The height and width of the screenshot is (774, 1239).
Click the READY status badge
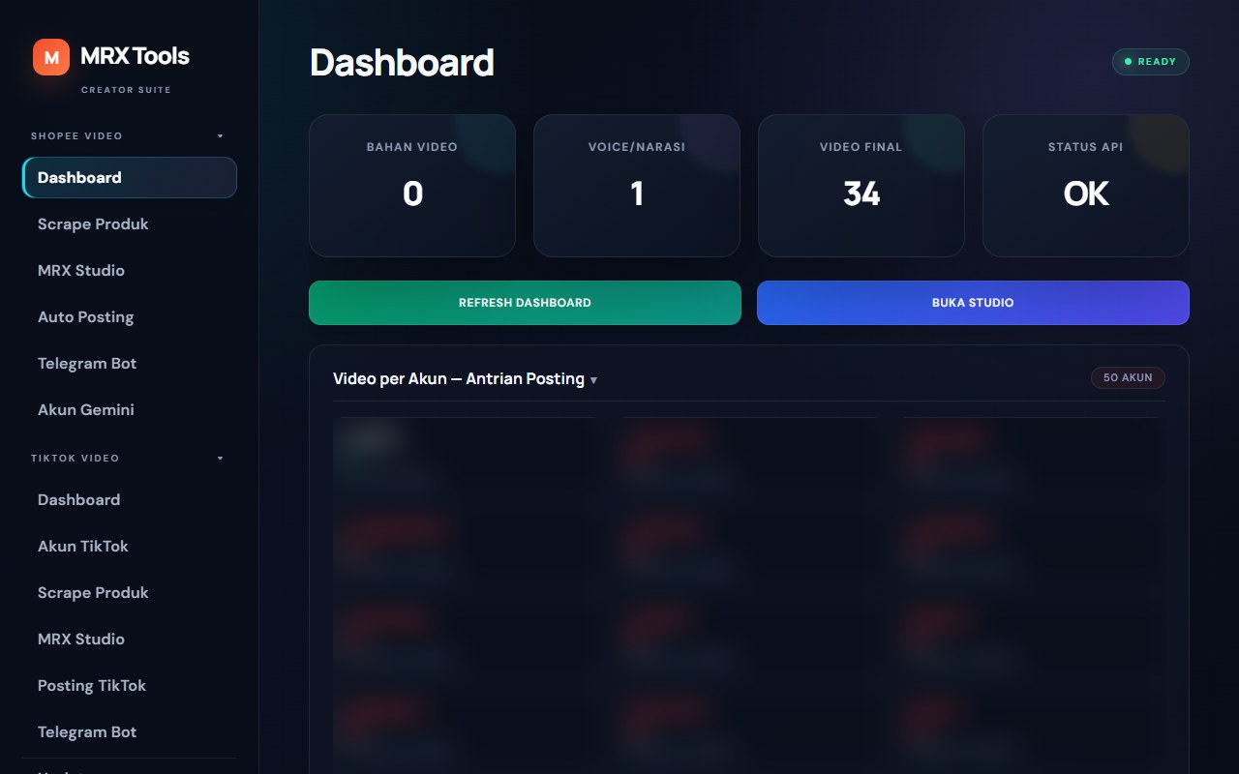pos(1150,62)
